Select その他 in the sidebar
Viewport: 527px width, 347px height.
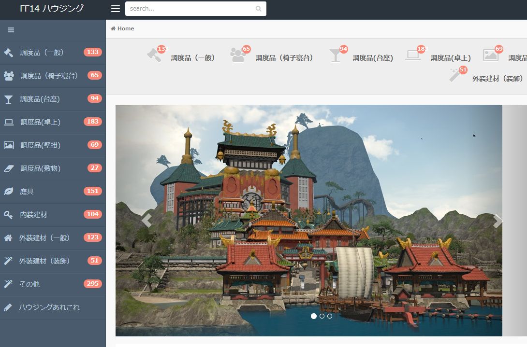coord(53,284)
